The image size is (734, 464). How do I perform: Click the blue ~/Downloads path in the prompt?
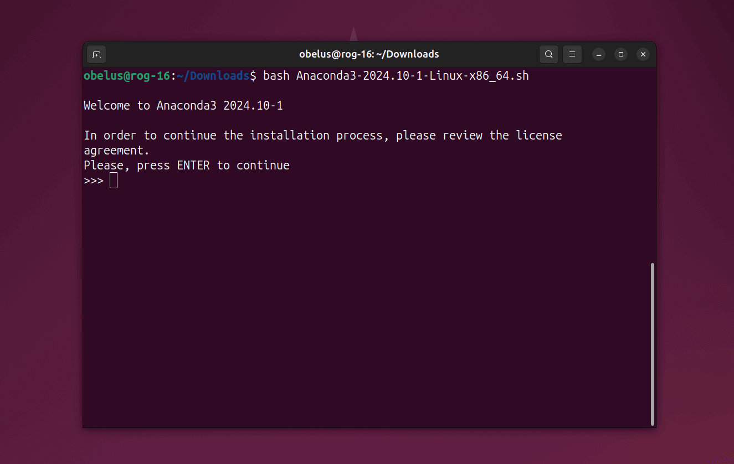pyautogui.click(x=213, y=76)
